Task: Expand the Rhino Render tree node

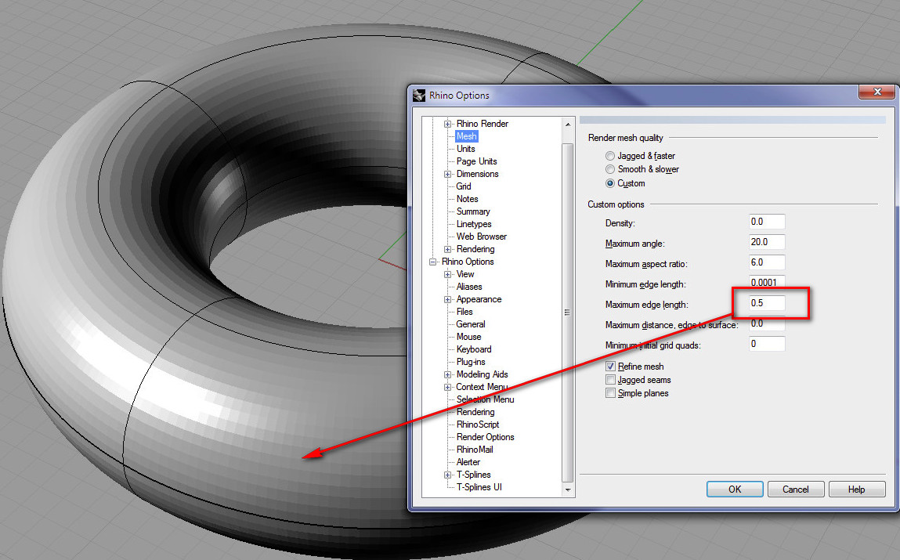Action: click(448, 124)
